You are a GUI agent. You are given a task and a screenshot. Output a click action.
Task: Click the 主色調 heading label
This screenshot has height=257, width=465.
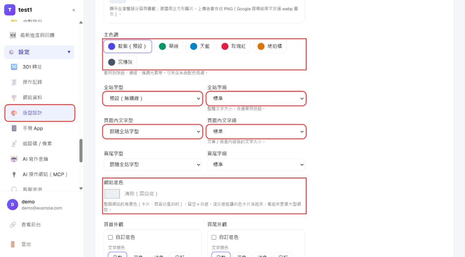[x=111, y=35]
